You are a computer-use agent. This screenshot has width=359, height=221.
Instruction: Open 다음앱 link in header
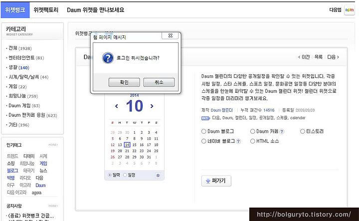335,10
